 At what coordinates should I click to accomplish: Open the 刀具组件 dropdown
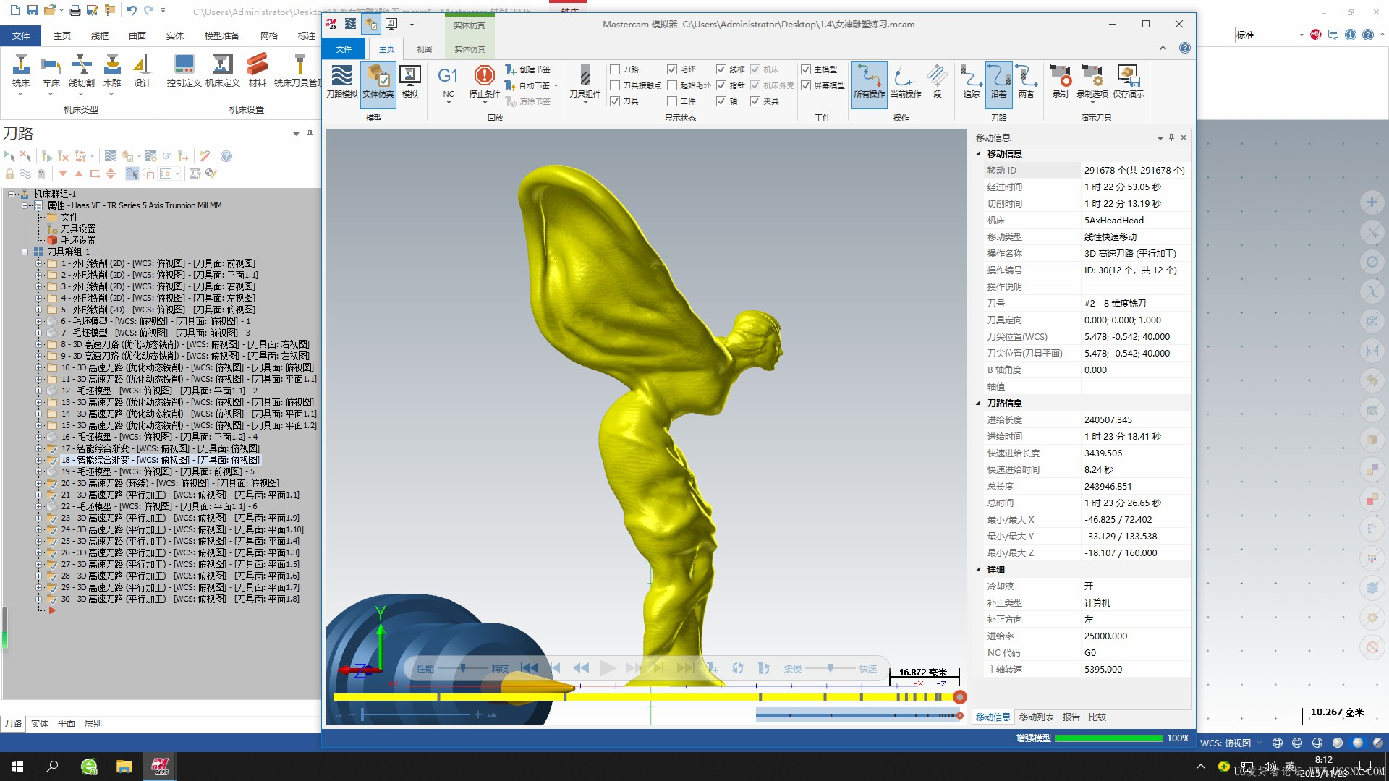pyautogui.click(x=585, y=102)
